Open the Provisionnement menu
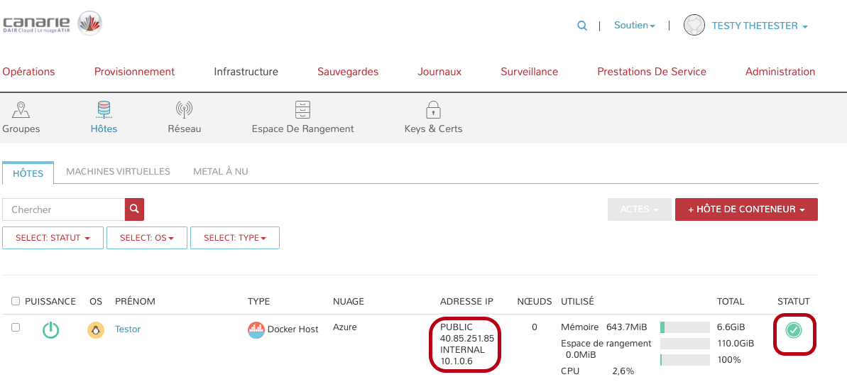The image size is (847, 382). [x=134, y=72]
